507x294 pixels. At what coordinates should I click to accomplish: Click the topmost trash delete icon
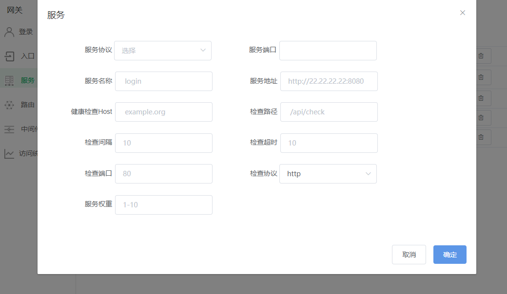point(481,55)
